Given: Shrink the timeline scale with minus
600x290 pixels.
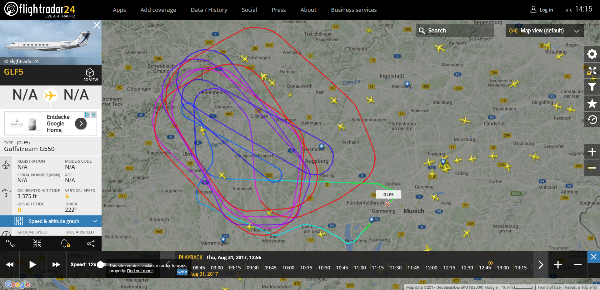Looking at the screenshot, I should click(x=577, y=265).
